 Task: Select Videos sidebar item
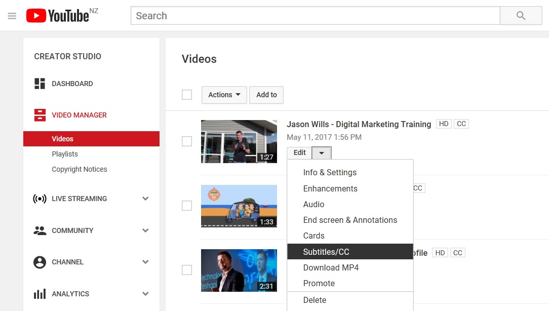click(91, 139)
